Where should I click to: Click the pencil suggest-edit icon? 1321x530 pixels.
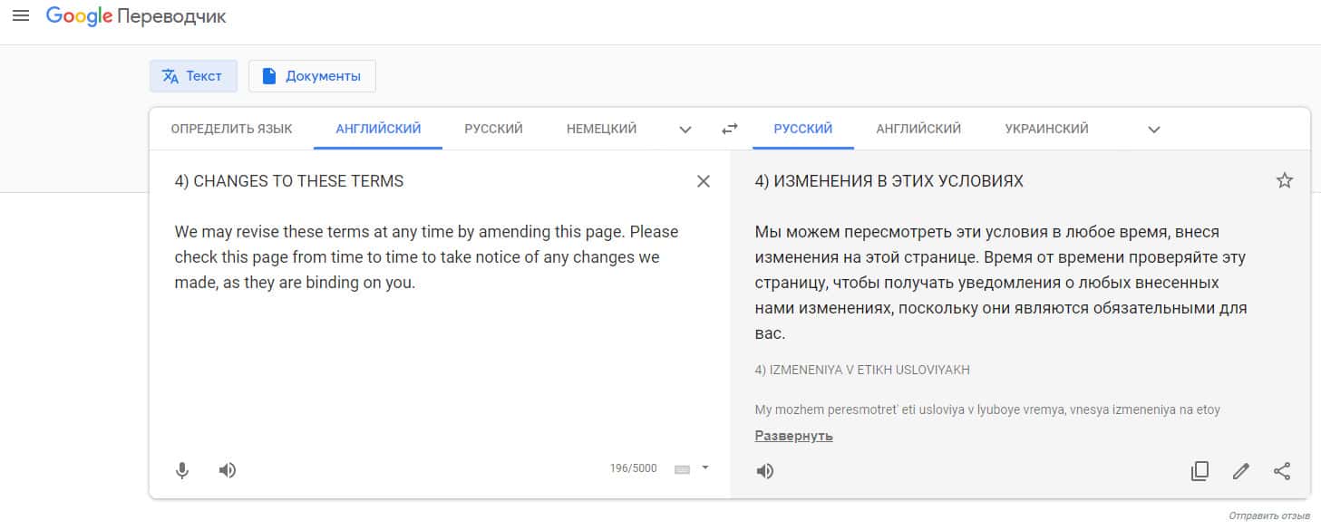(1241, 471)
